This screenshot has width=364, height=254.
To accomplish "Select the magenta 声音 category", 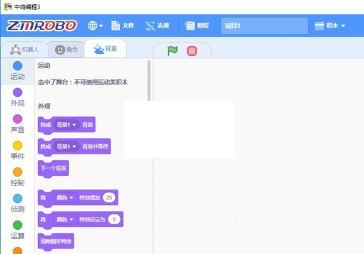I will pos(18,124).
